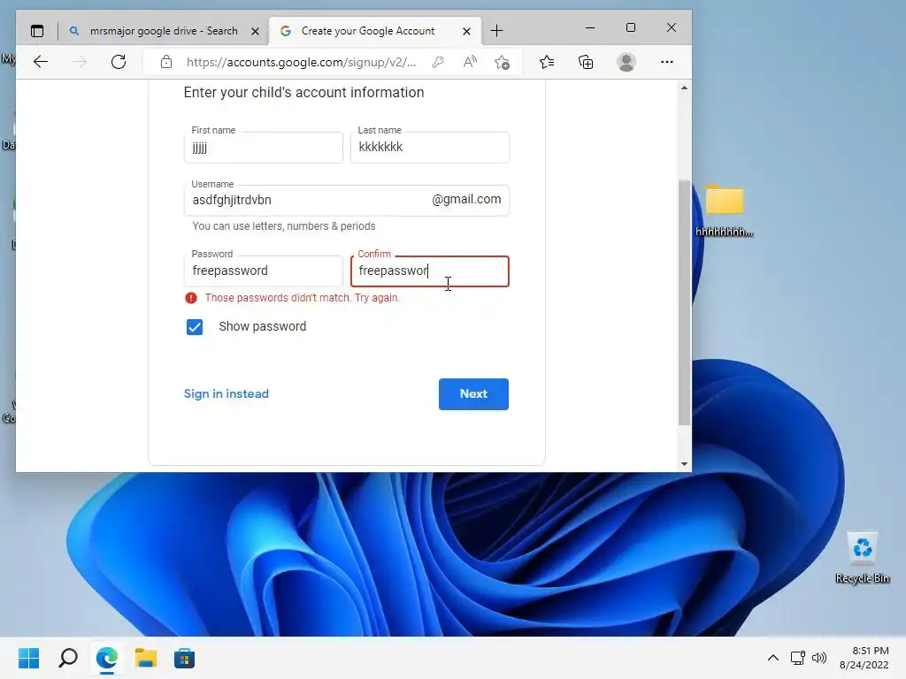Open network status tray icon
906x679 pixels.
pos(798,658)
